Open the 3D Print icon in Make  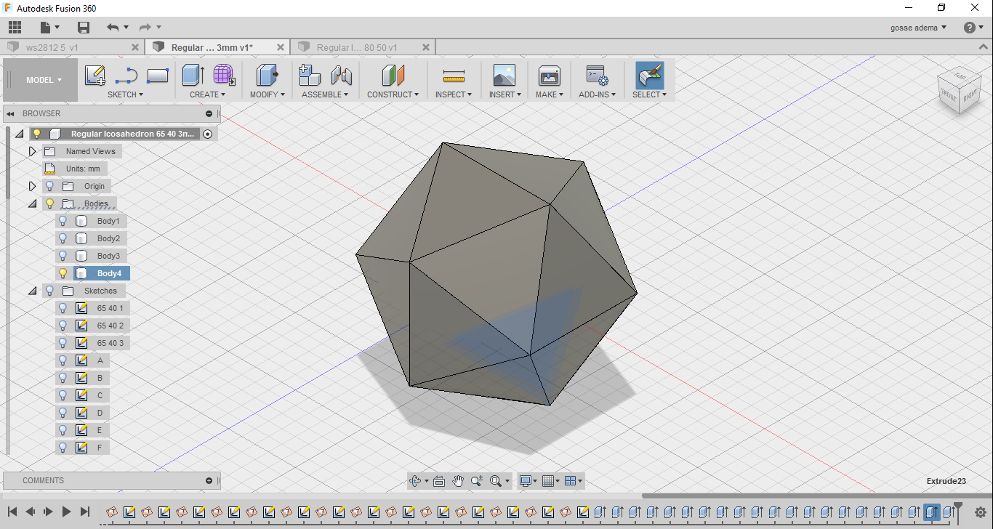pos(549,76)
